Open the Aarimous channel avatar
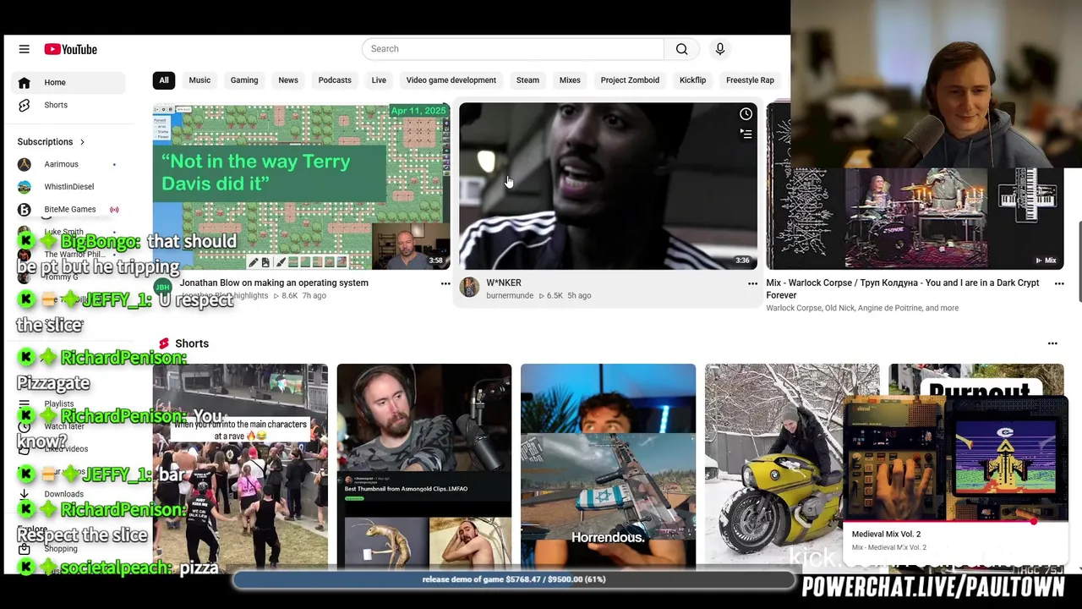The height and width of the screenshot is (609, 1082). tap(24, 164)
